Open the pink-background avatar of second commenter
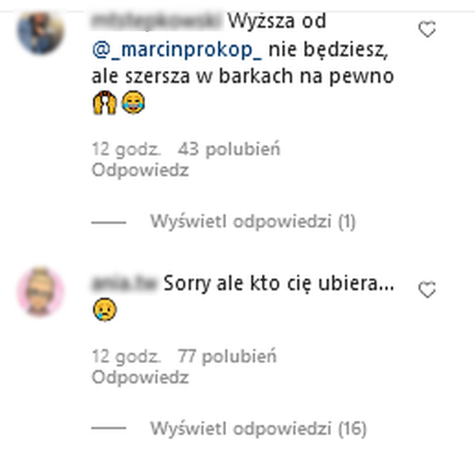 (x=40, y=292)
